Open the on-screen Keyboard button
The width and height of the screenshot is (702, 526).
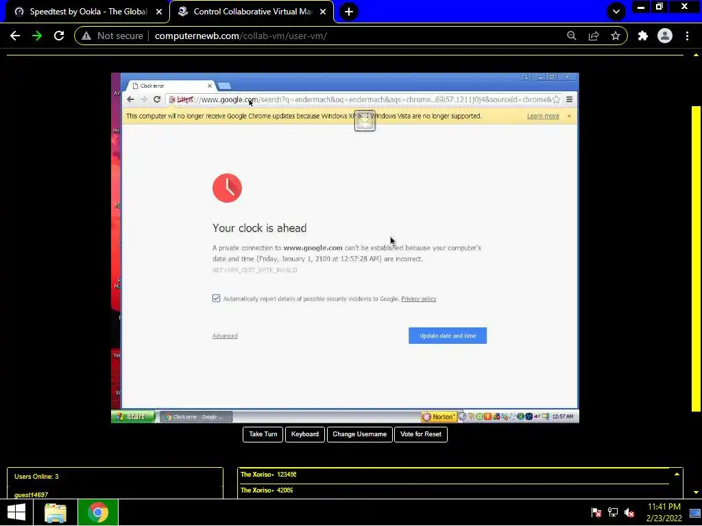click(305, 434)
